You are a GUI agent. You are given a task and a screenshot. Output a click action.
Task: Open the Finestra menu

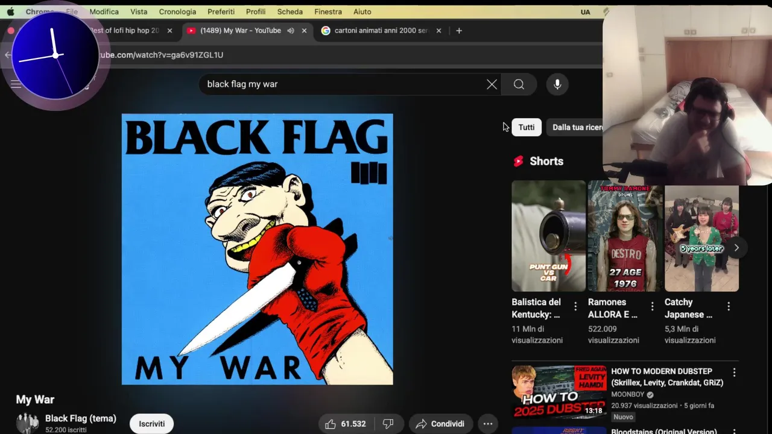click(328, 11)
